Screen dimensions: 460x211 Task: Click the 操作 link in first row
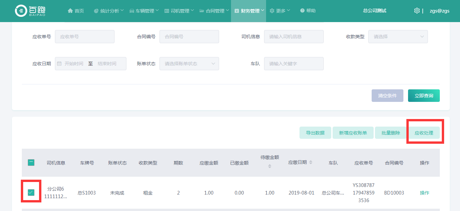[424, 193]
